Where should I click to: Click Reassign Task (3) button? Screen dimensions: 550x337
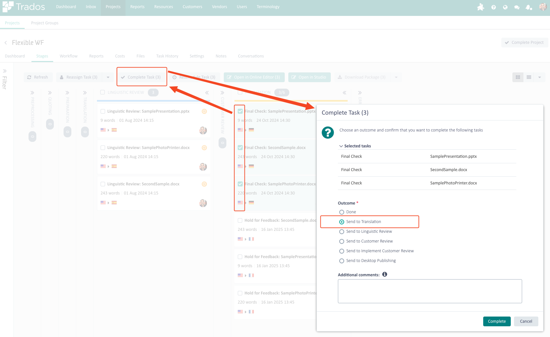click(79, 77)
